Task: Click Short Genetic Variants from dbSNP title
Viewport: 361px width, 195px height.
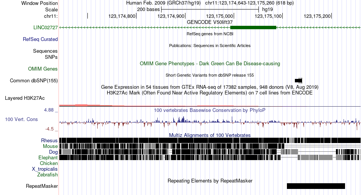Action: 210,75
